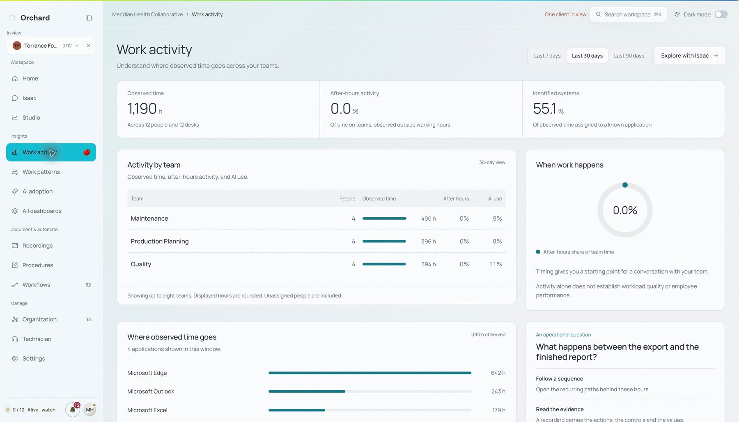Go to Home via its house icon
Viewport: 739px width, 422px height.
tap(15, 78)
